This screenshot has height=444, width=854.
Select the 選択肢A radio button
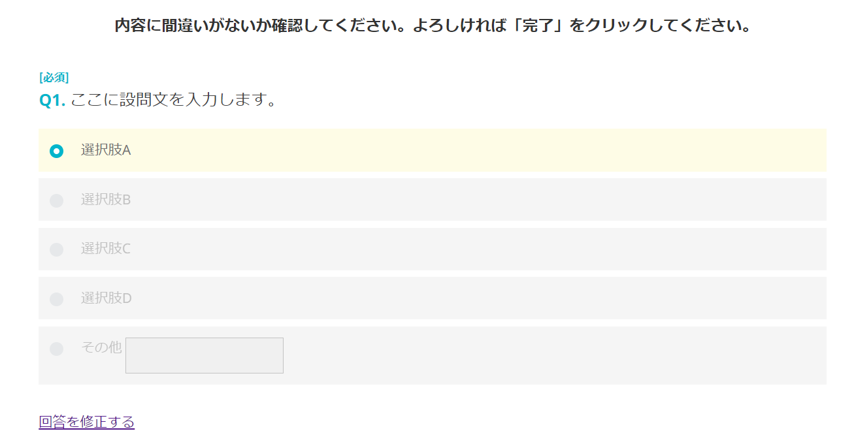(57, 151)
